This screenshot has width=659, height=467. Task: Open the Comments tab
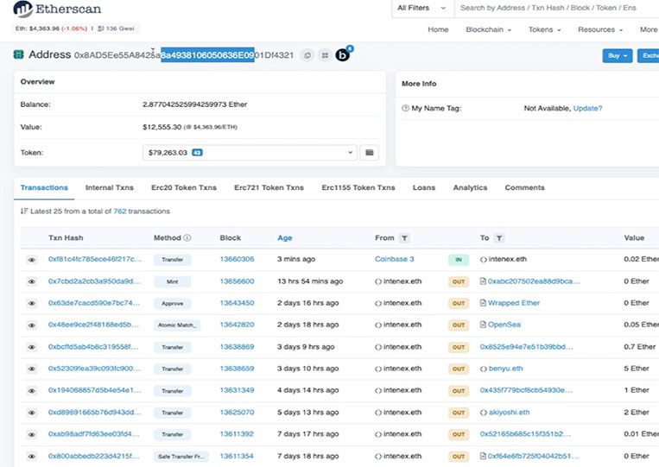point(524,187)
